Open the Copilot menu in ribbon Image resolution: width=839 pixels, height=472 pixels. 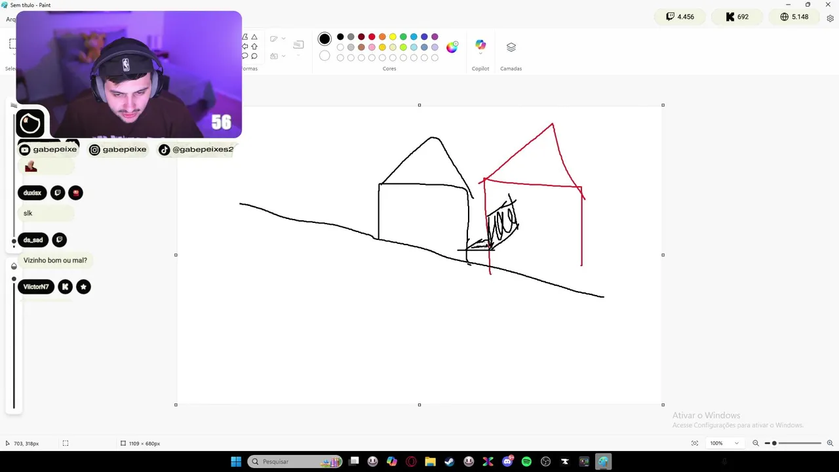point(480,46)
